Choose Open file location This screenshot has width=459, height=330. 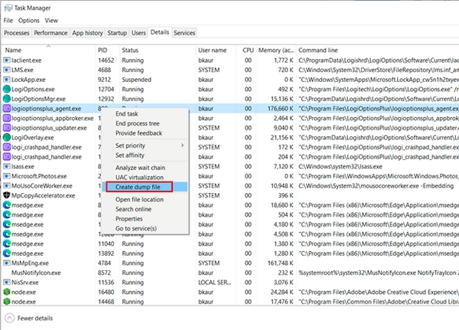pos(139,200)
